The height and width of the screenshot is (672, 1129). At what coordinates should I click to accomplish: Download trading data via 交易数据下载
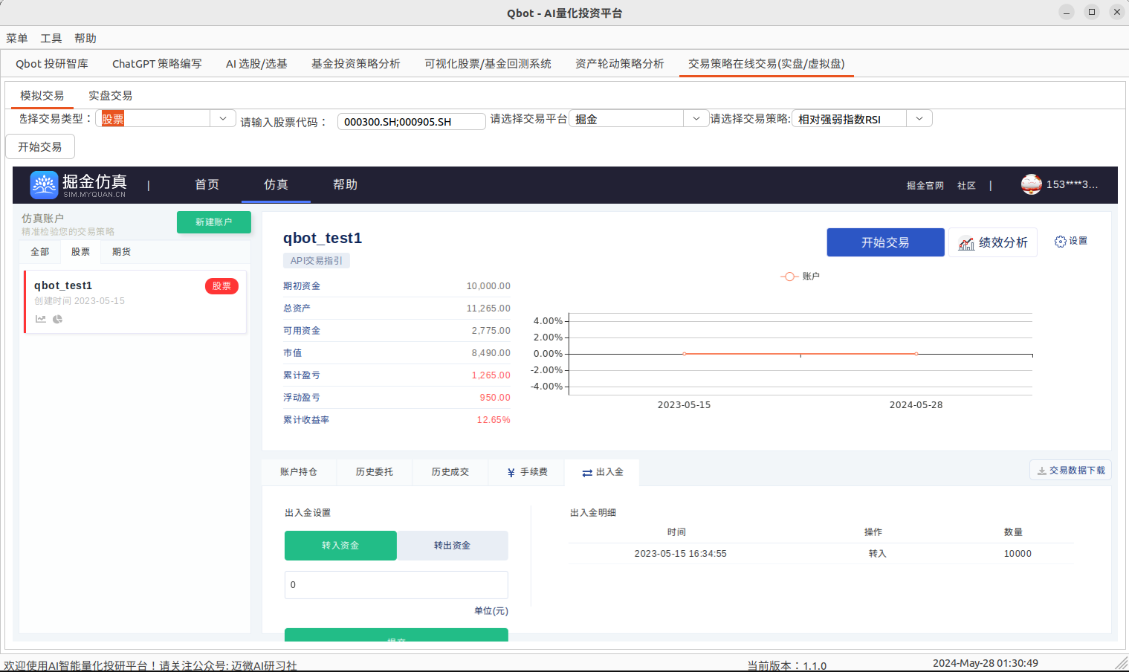tap(1070, 469)
